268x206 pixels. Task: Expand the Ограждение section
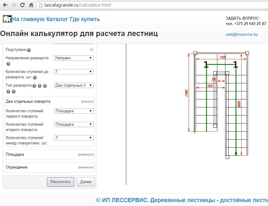tap(86, 167)
